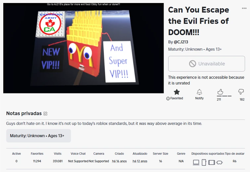Image resolution: width=250 pixels, height=172 pixels.
Task: Click the tablet device icon
Action: coord(212,162)
